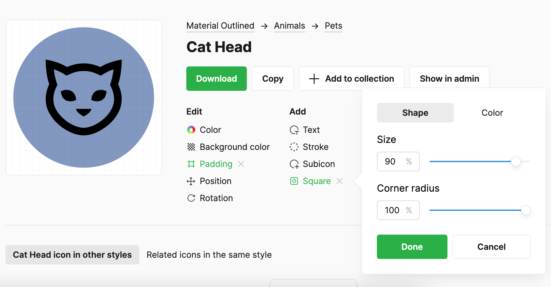
Task: Click the Download button
Action: [x=216, y=79]
